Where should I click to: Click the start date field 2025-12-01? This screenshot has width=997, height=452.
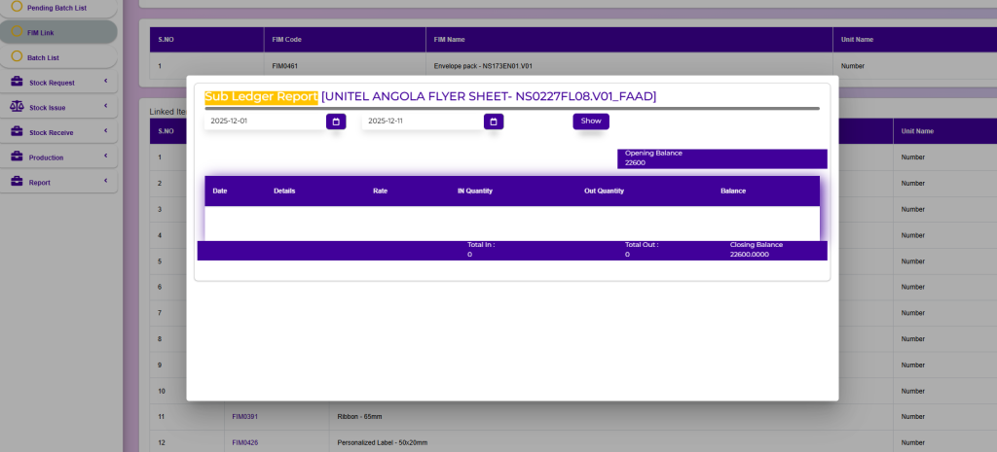tap(264, 122)
